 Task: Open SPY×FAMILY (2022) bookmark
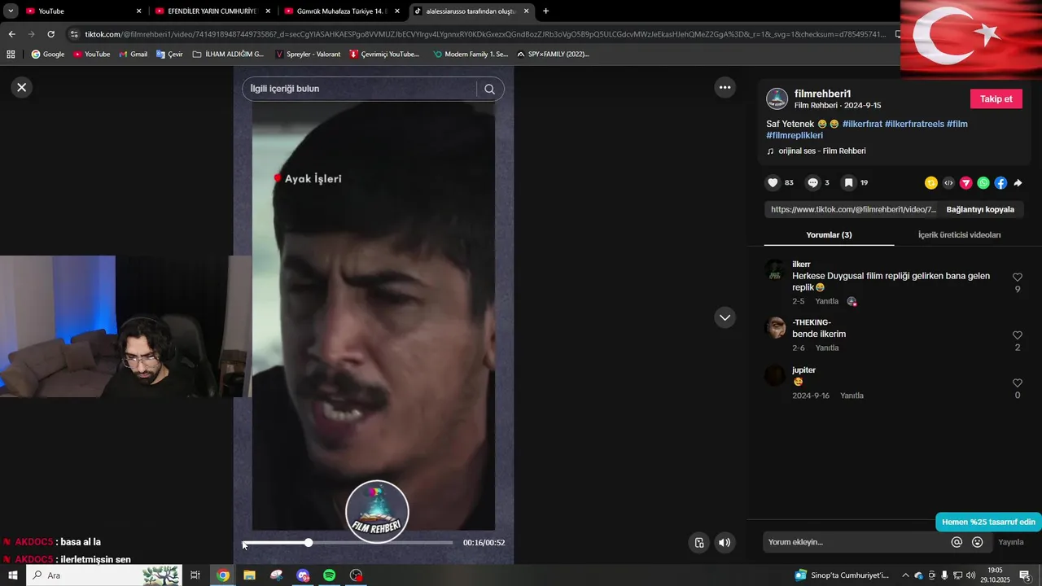point(553,54)
